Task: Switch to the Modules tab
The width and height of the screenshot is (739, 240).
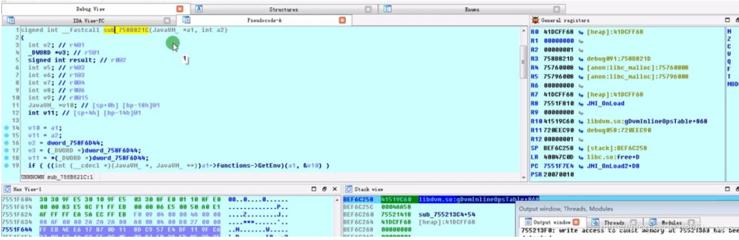Action: tap(671, 222)
